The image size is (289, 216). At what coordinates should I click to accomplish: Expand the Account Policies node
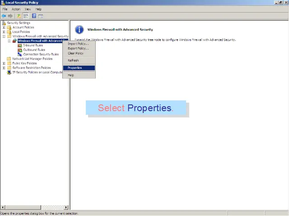pyautogui.click(x=4, y=27)
